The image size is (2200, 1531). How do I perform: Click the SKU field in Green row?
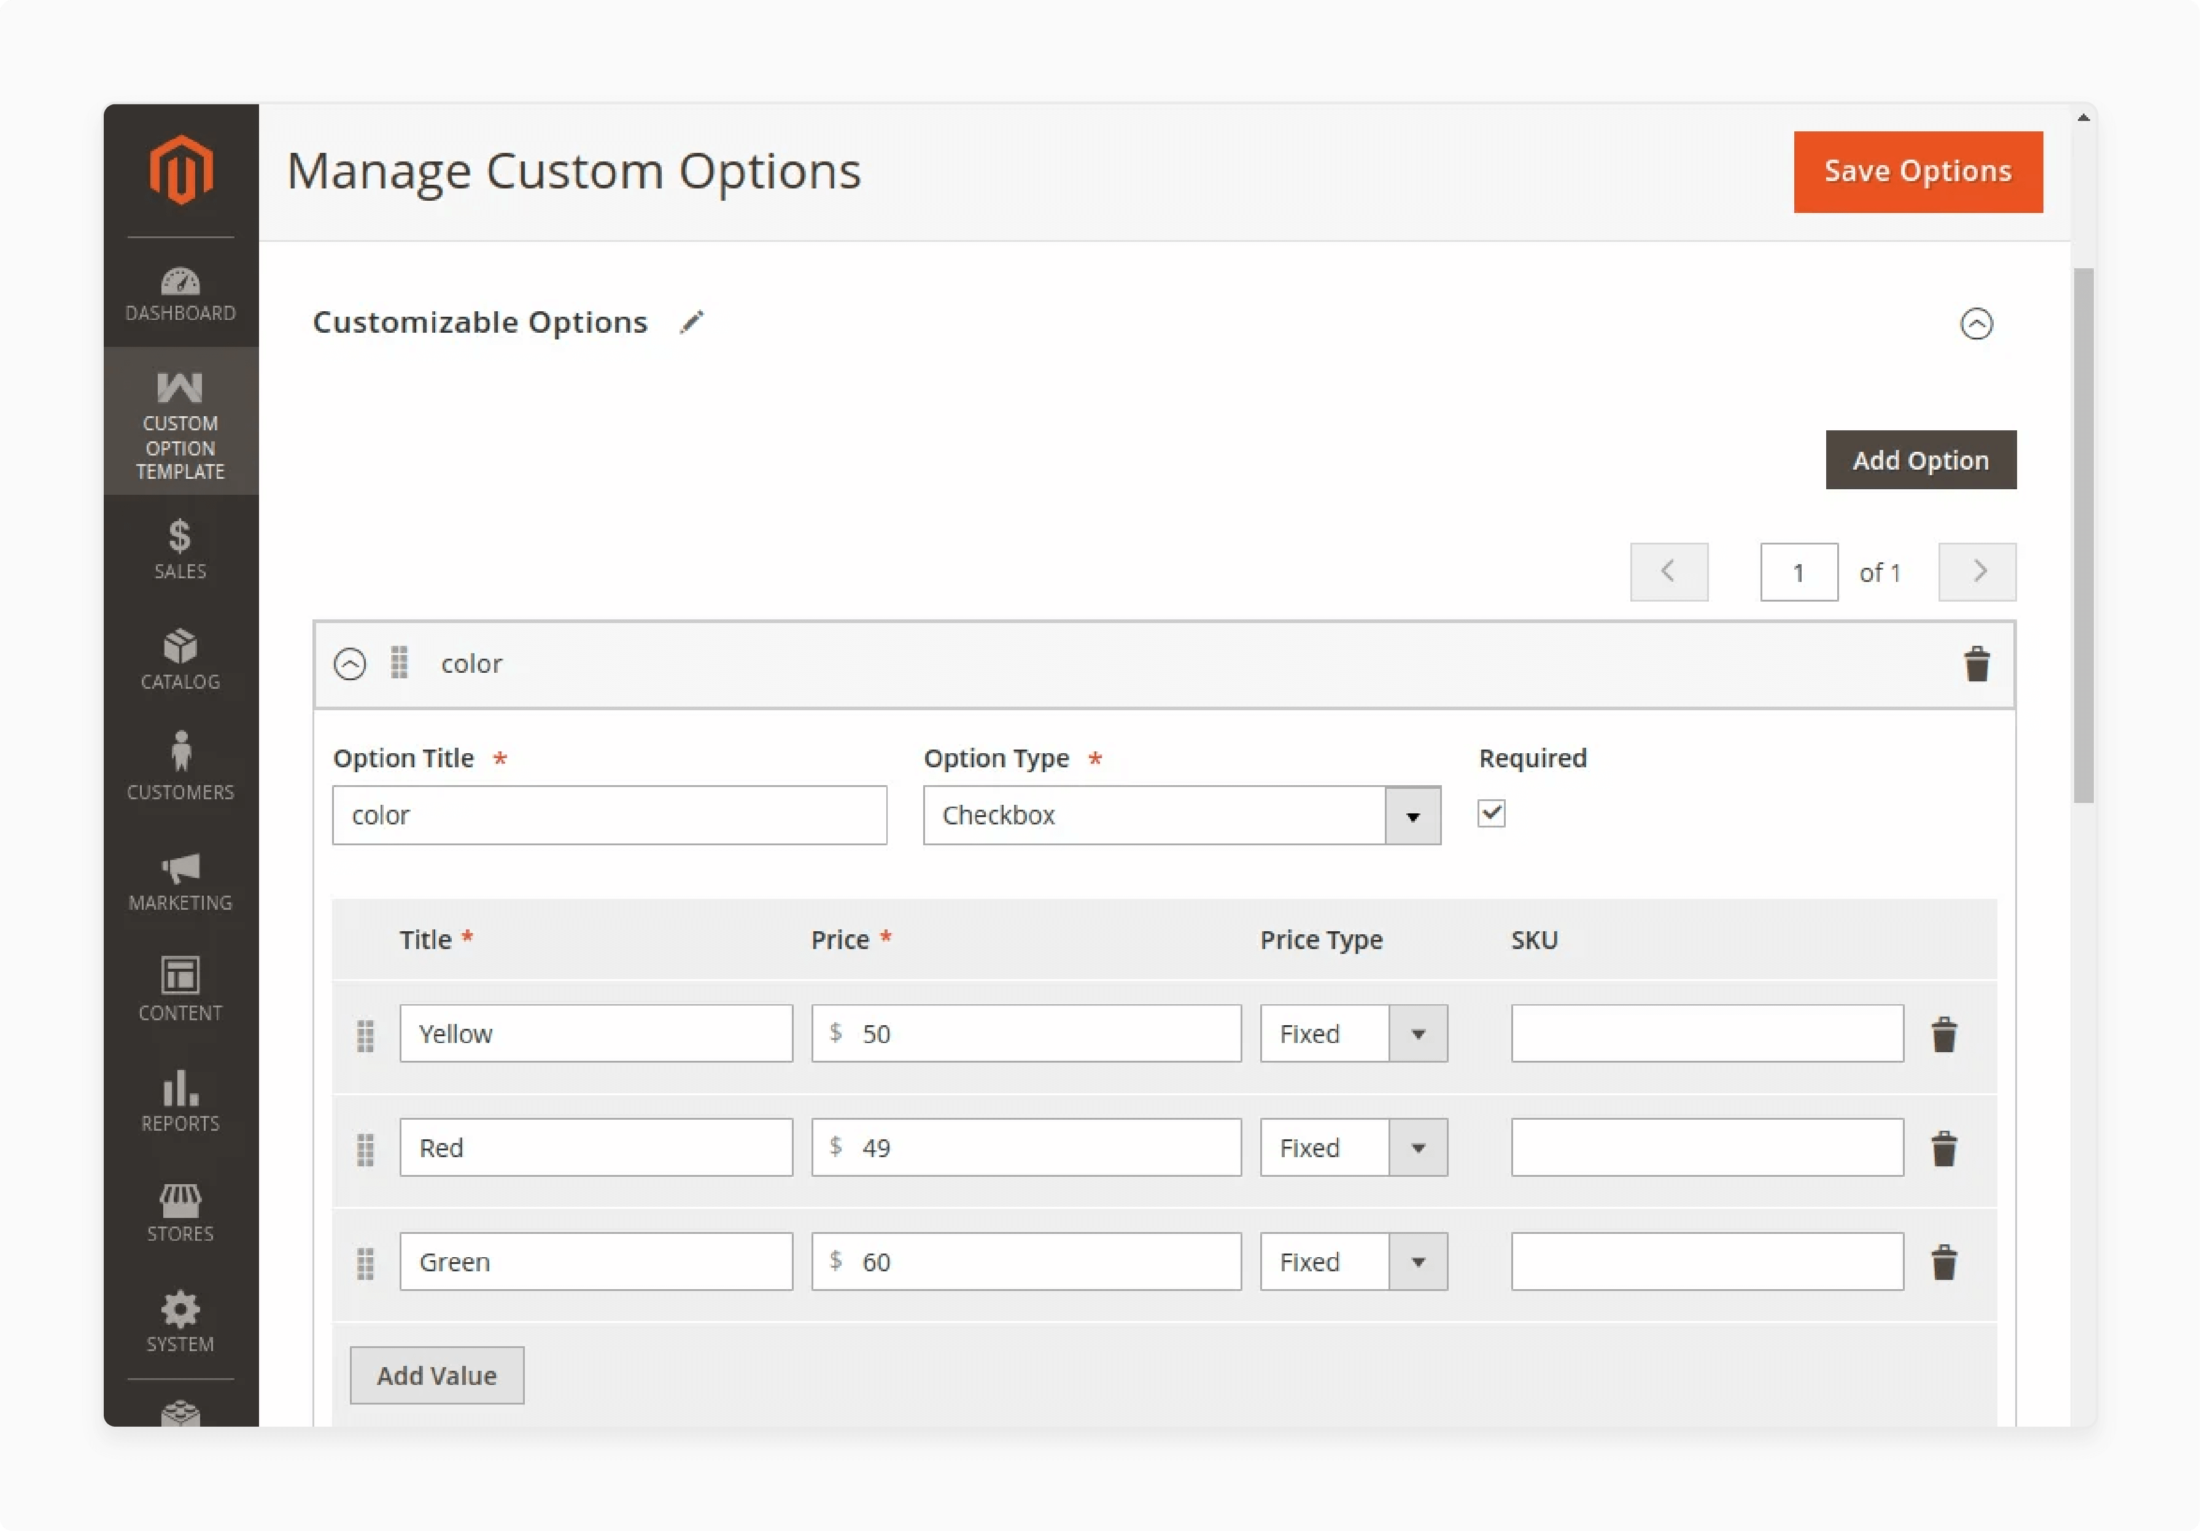pyautogui.click(x=1708, y=1262)
